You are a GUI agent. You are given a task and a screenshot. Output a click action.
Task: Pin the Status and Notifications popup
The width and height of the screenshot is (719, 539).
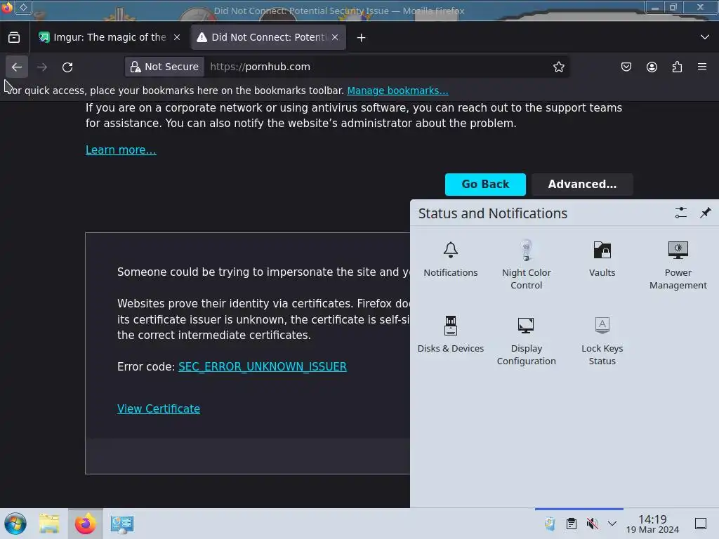click(705, 213)
